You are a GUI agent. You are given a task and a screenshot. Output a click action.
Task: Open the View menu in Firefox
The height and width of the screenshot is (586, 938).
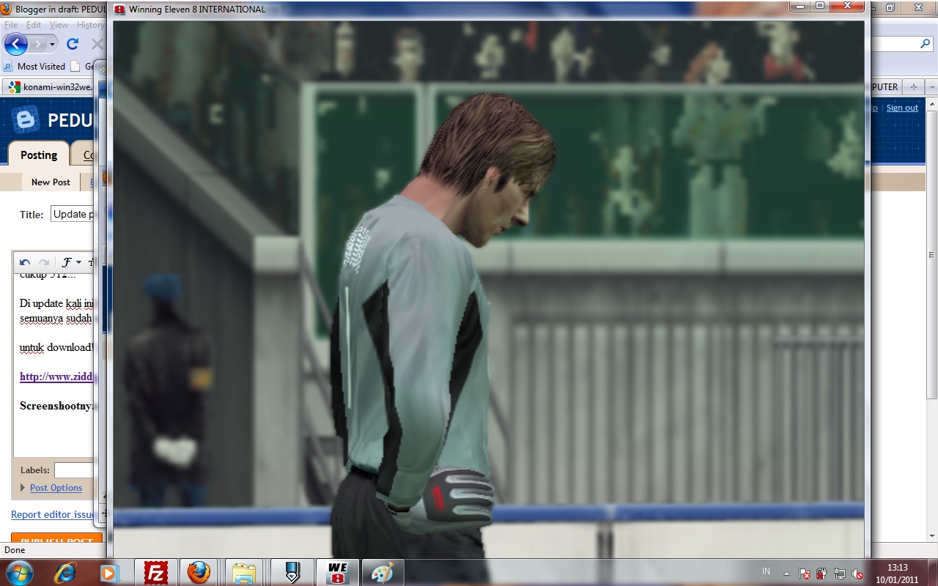pyautogui.click(x=59, y=24)
